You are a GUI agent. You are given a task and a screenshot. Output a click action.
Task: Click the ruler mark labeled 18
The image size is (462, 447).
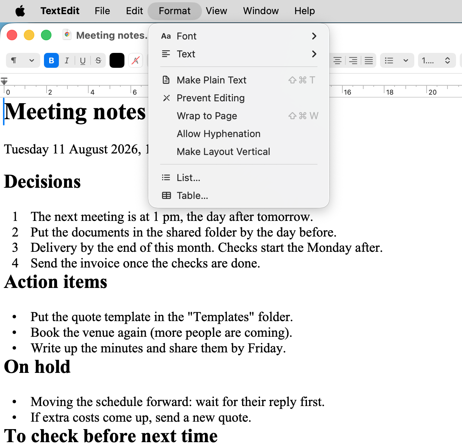point(389,92)
